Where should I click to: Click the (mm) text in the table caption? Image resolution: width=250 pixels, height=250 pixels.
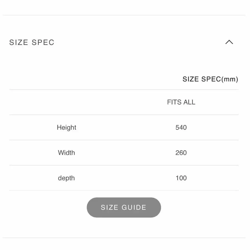230,79
